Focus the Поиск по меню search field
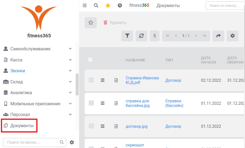The image size is (245, 148). [x=35, y=142]
